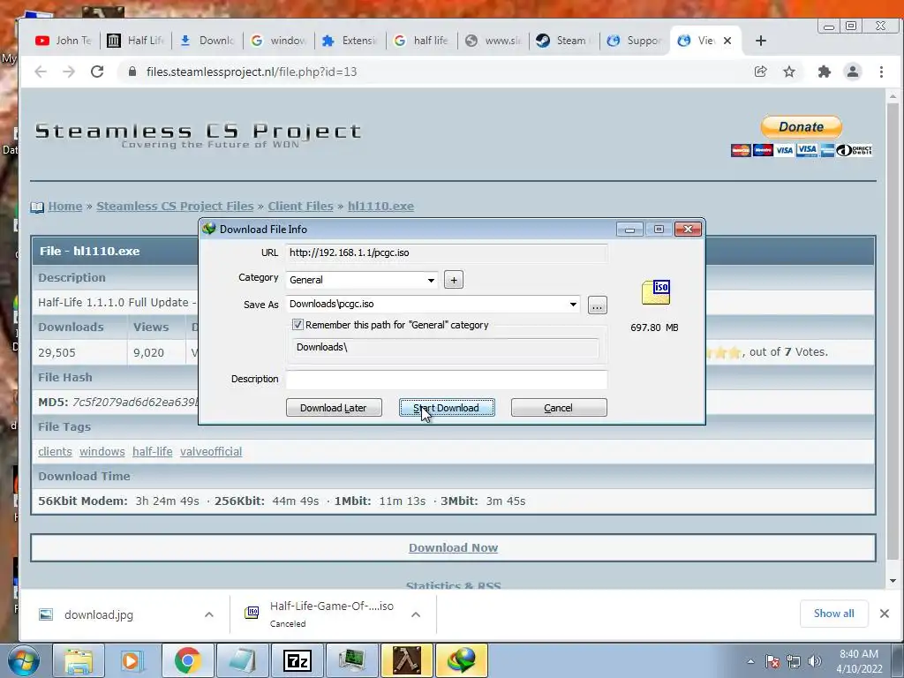
Task: Reload the current page
Action: 97,72
